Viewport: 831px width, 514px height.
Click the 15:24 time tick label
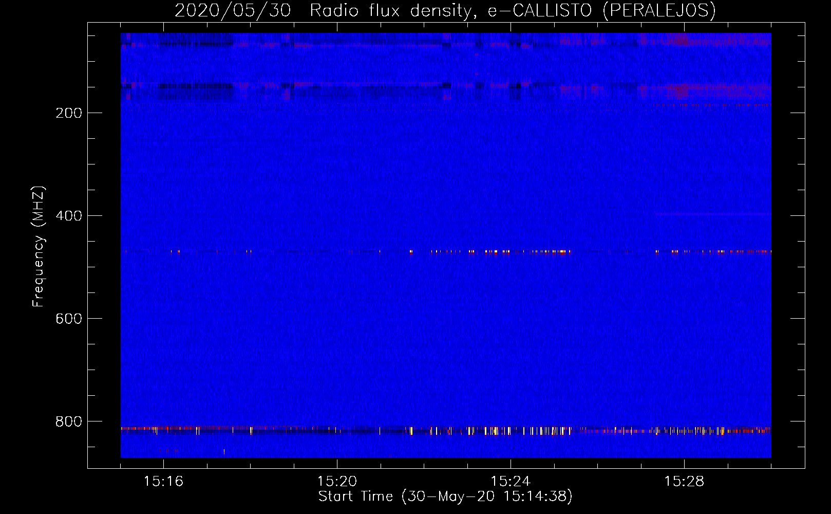tap(511, 482)
